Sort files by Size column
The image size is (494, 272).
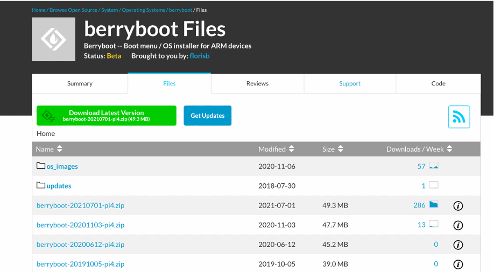[x=333, y=149]
